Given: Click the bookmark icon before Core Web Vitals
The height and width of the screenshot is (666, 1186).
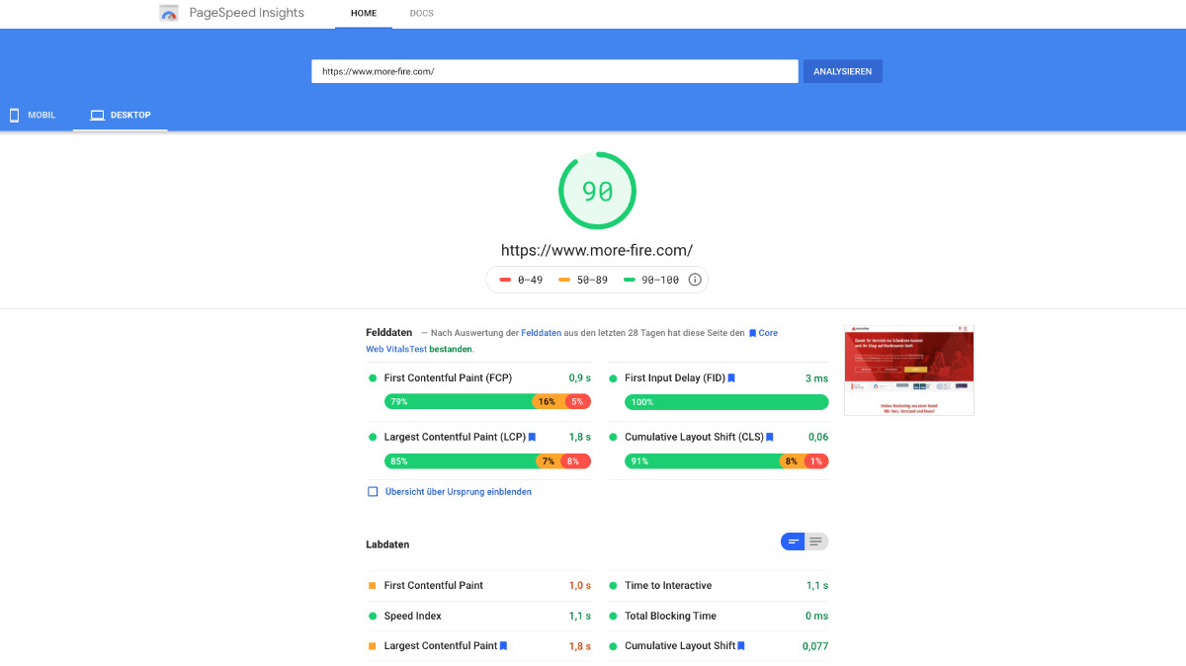Looking at the screenshot, I should click(x=752, y=333).
